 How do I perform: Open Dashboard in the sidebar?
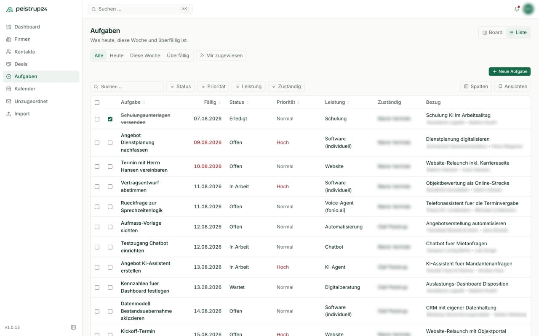pos(41,27)
